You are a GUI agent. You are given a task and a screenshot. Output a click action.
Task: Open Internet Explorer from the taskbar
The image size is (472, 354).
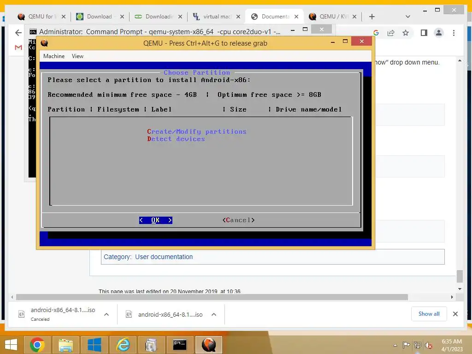pos(123,345)
